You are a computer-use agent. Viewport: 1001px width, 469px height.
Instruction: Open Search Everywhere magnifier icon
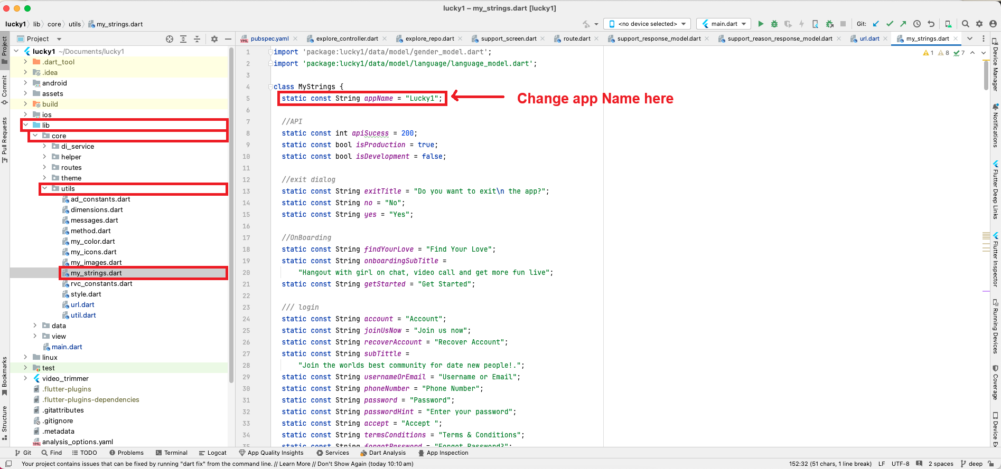point(965,24)
